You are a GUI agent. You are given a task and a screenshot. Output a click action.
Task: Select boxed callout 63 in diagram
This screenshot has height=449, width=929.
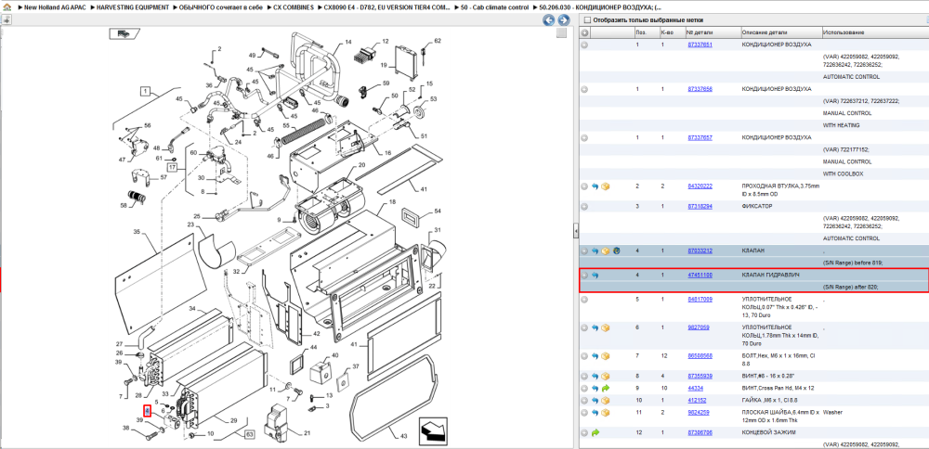pos(249,435)
